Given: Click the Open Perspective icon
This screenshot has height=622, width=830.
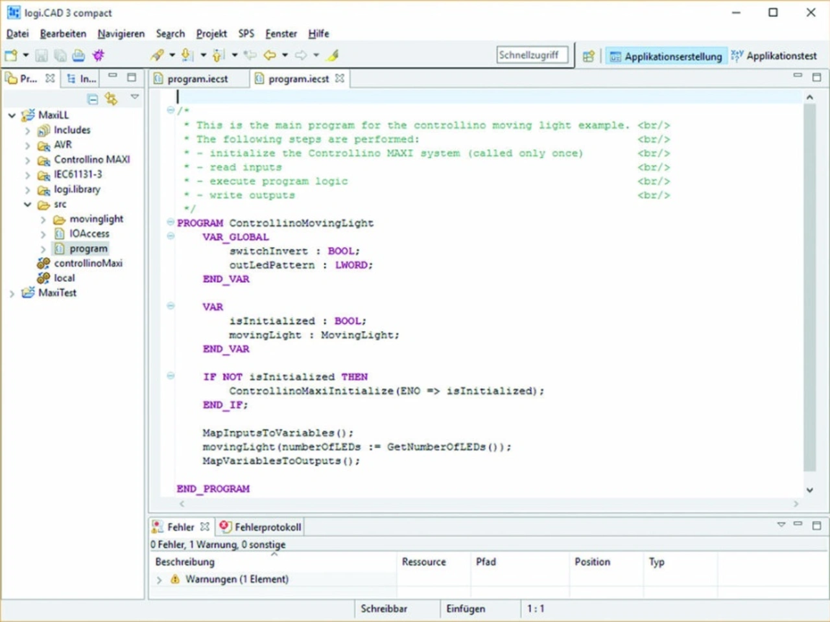Looking at the screenshot, I should coord(588,56).
